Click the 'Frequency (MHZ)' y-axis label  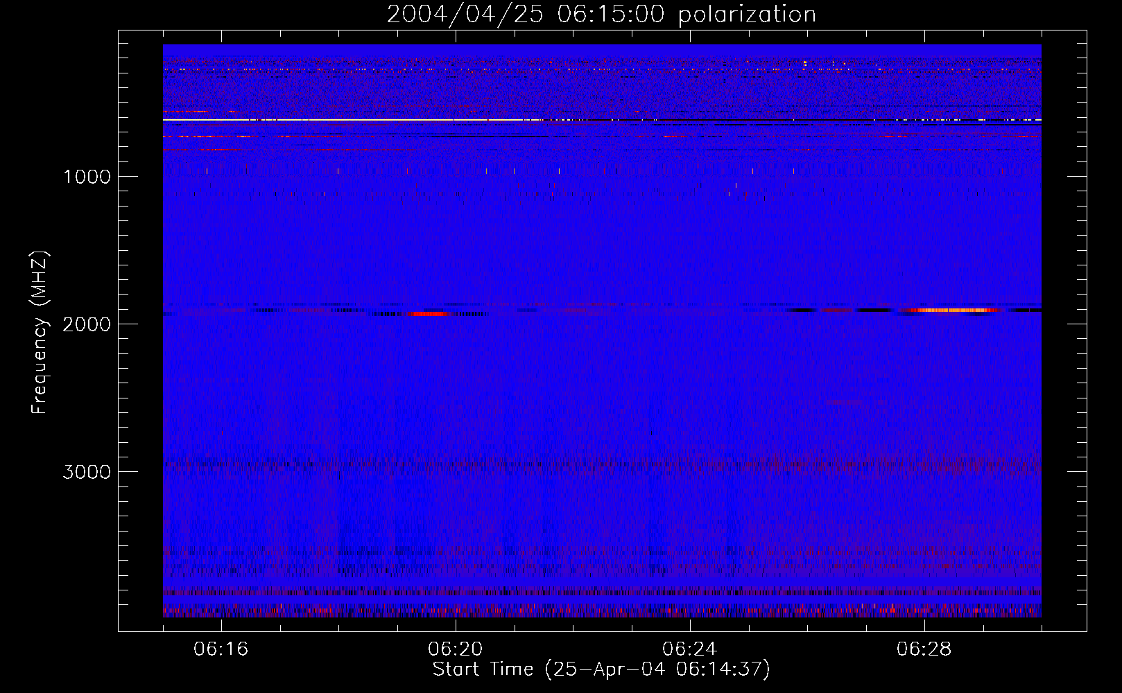40,333
